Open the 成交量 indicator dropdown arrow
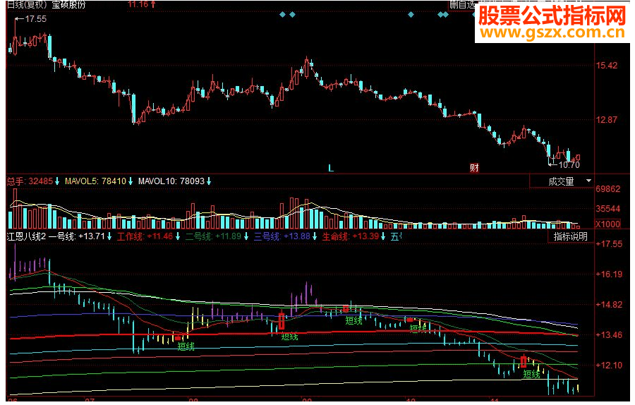 click(589, 181)
